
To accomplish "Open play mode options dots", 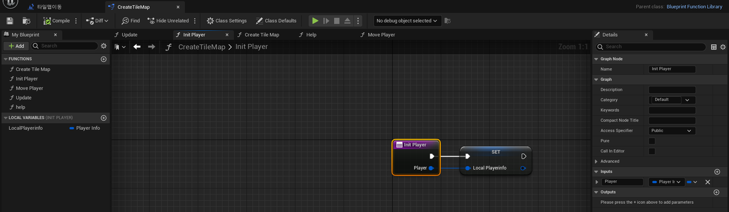I will tap(358, 21).
